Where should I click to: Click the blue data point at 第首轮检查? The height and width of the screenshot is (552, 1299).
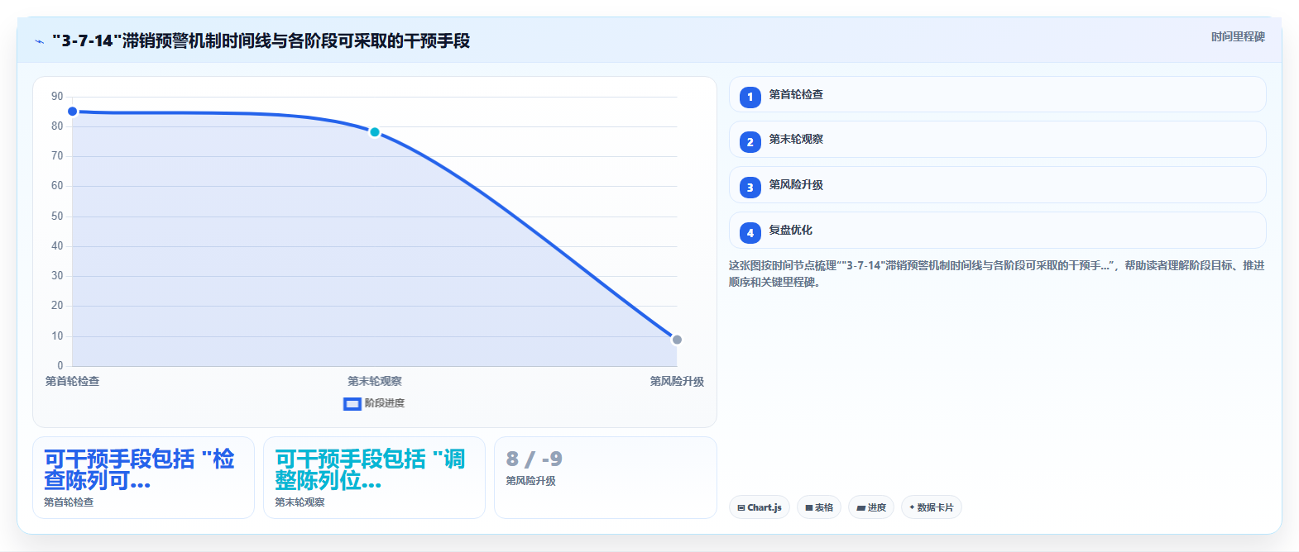click(73, 112)
